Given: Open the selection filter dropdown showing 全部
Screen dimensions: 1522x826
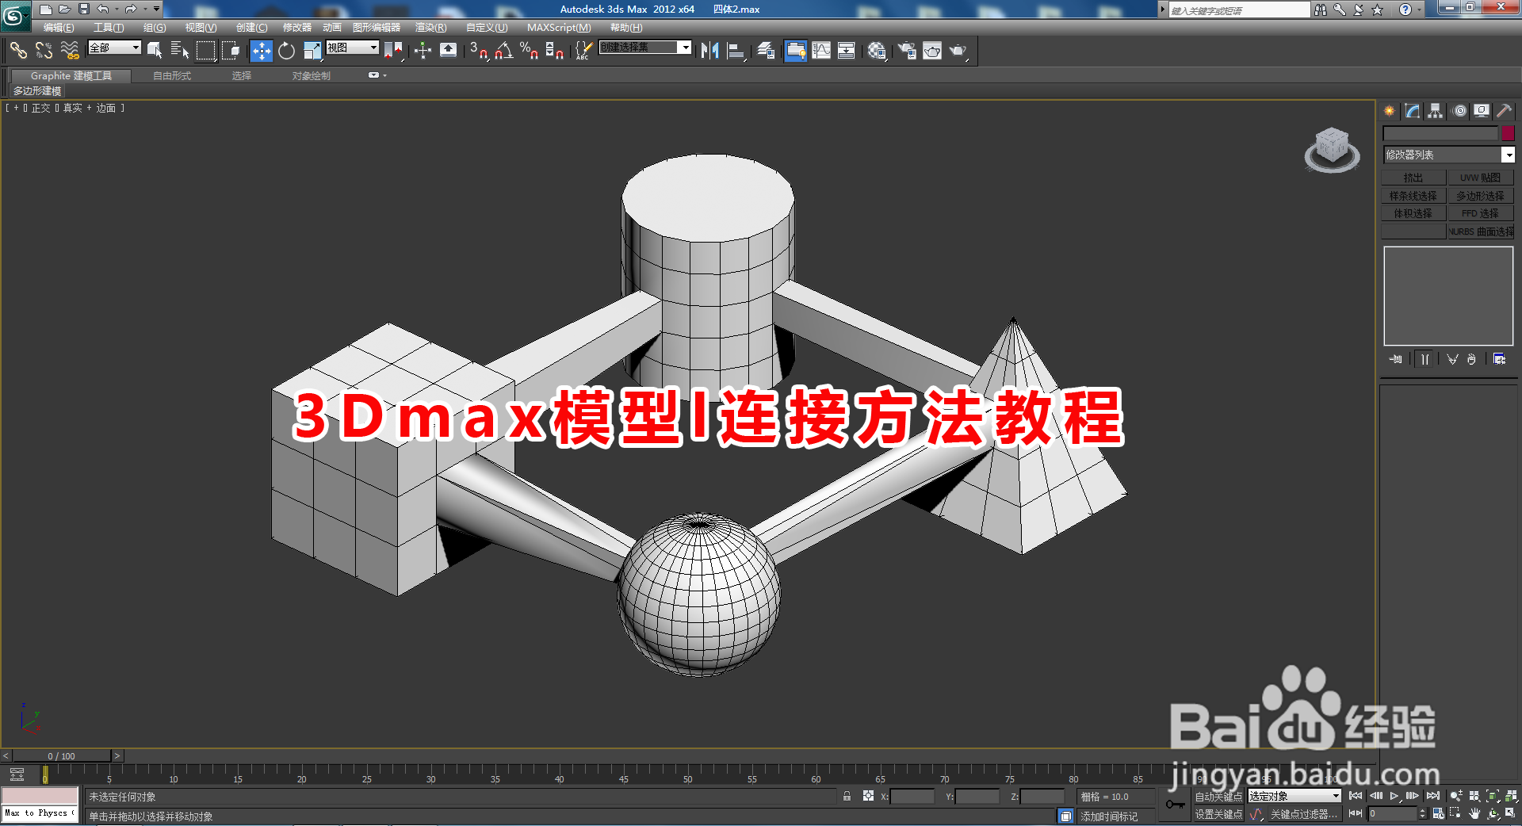Looking at the screenshot, I should (114, 48).
